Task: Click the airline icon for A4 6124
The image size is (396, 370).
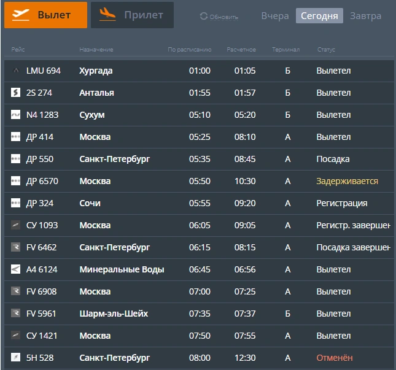Action: click(x=16, y=269)
